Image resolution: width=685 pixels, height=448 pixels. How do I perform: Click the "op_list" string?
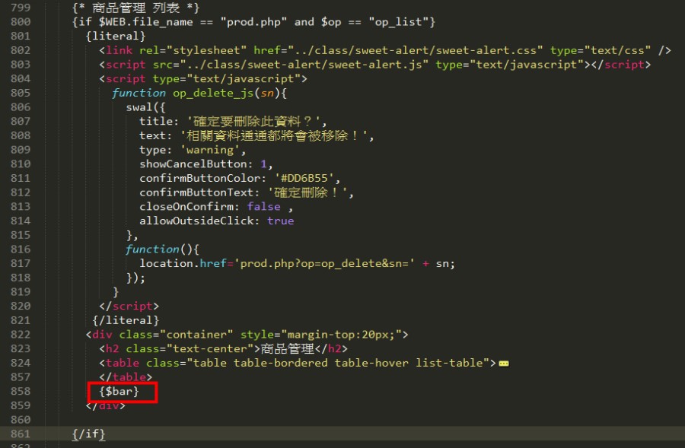(398, 22)
